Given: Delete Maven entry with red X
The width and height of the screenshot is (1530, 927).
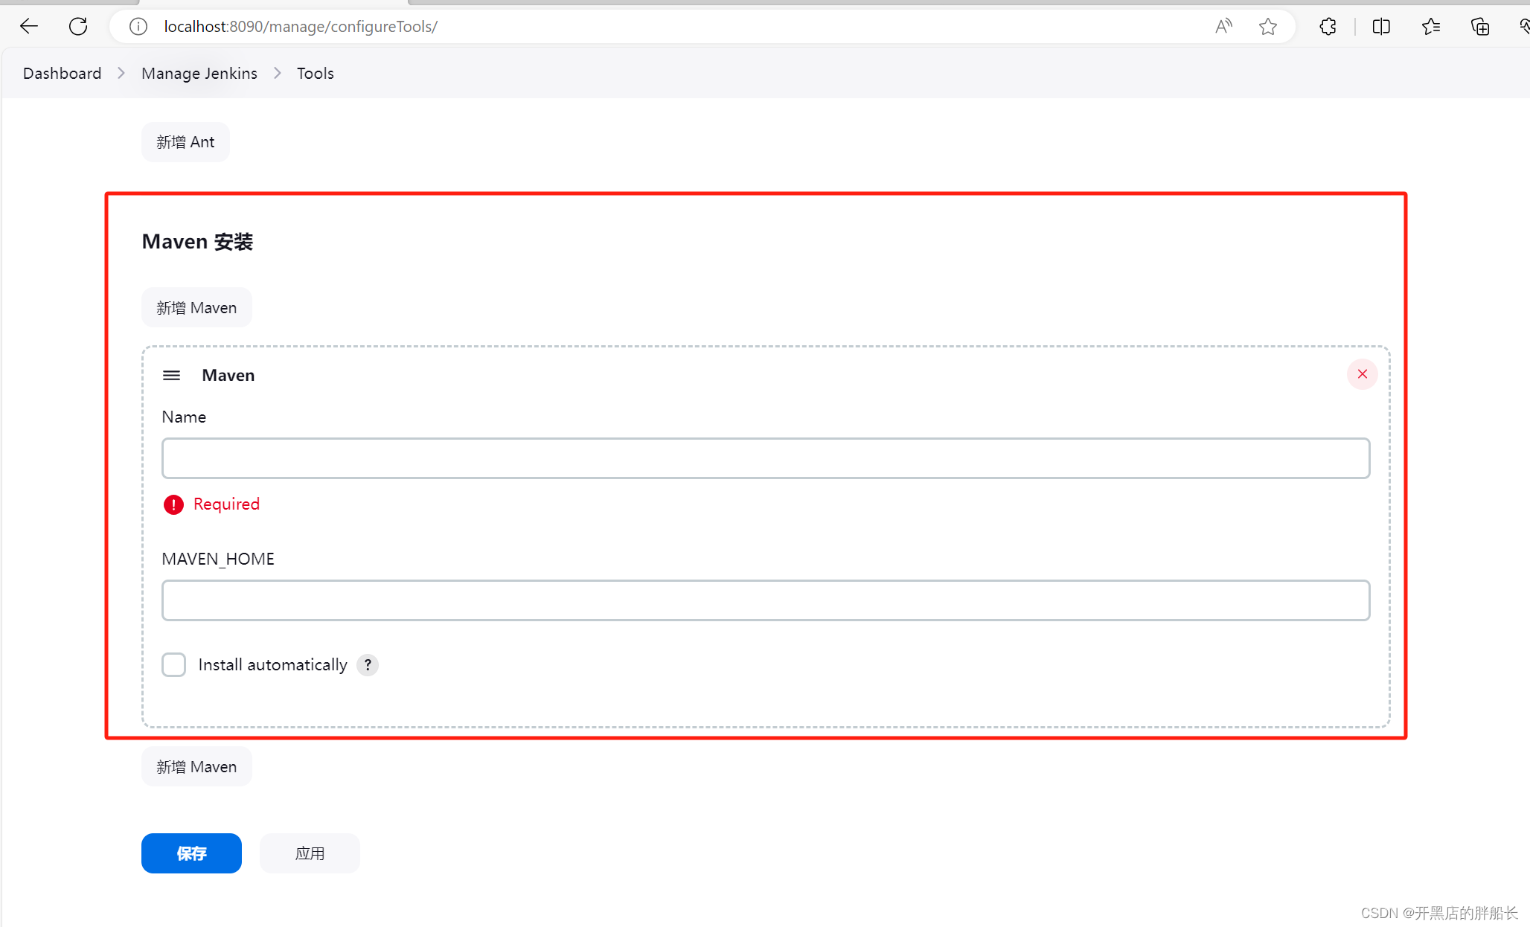Looking at the screenshot, I should (1363, 374).
